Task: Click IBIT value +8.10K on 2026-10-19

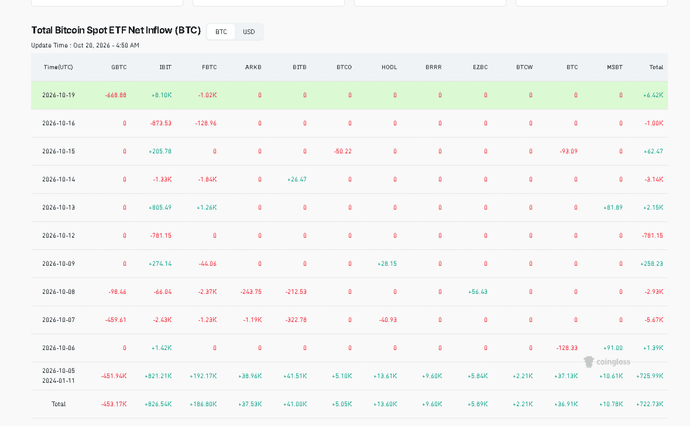Action: [162, 95]
